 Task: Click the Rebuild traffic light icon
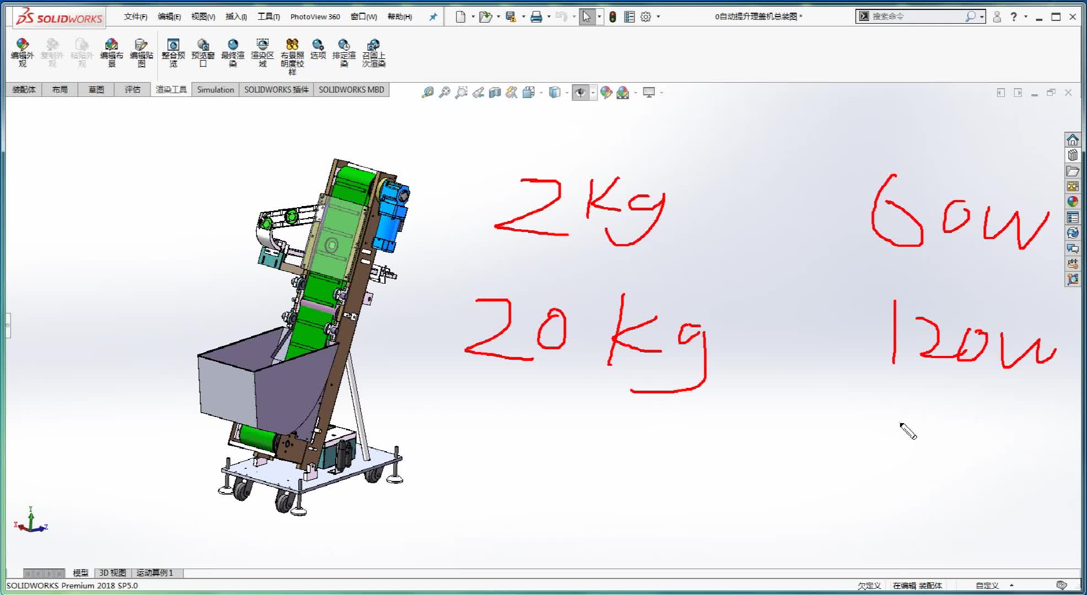click(x=612, y=17)
